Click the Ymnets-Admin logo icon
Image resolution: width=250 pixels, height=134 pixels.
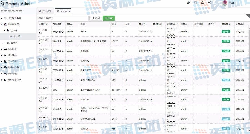[3, 4]
